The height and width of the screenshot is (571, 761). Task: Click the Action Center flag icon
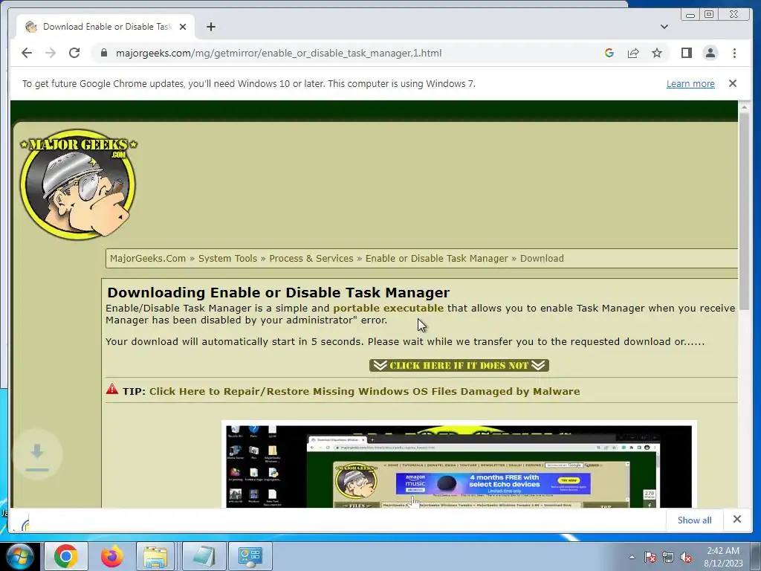coord(650,557)
